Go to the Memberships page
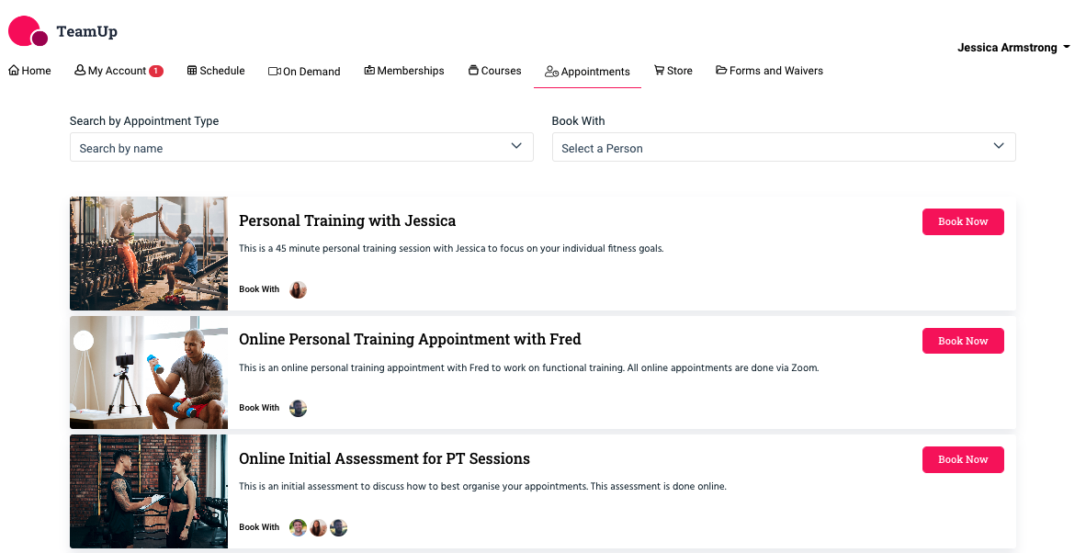Image resolution: width=1086 pixels, height=553 pixels. 403,71
